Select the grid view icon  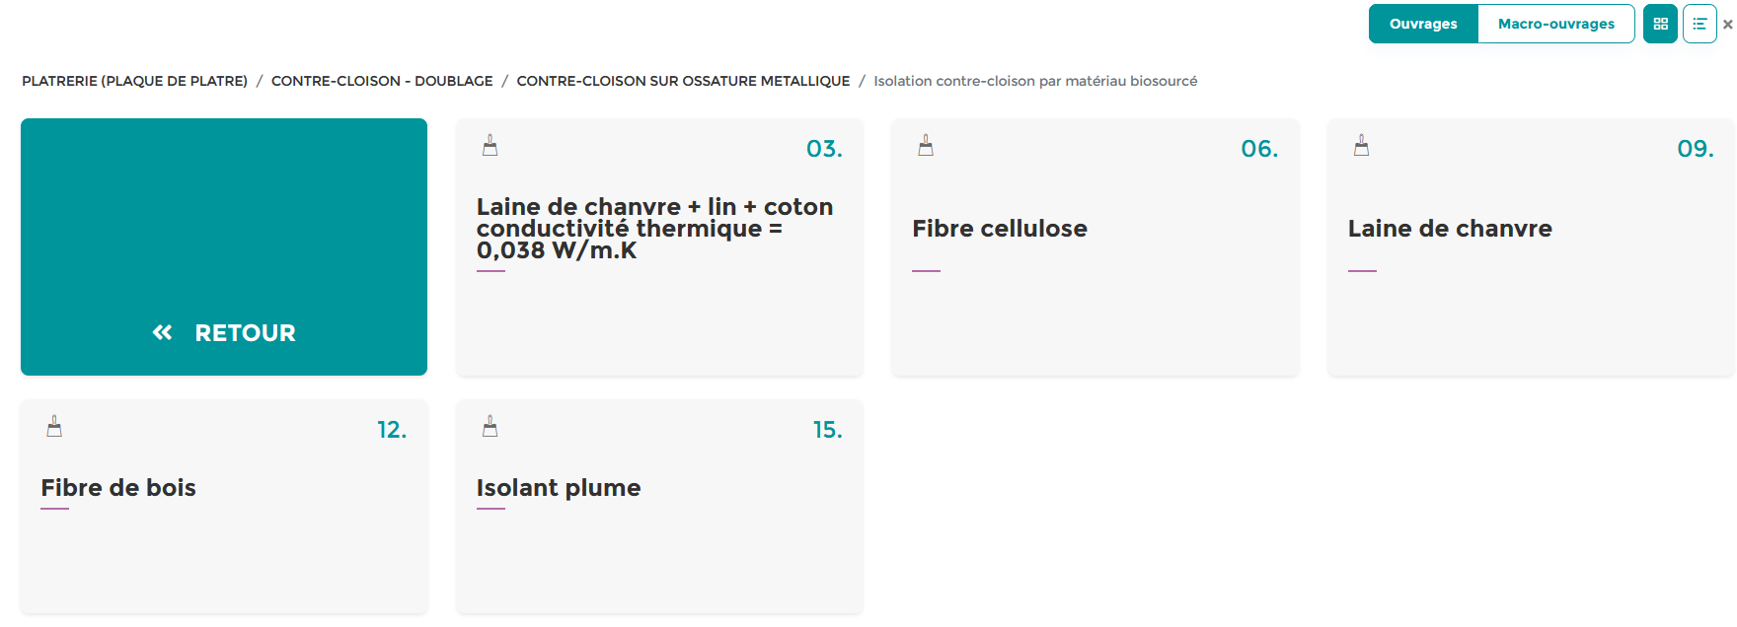coord(1659,23)
